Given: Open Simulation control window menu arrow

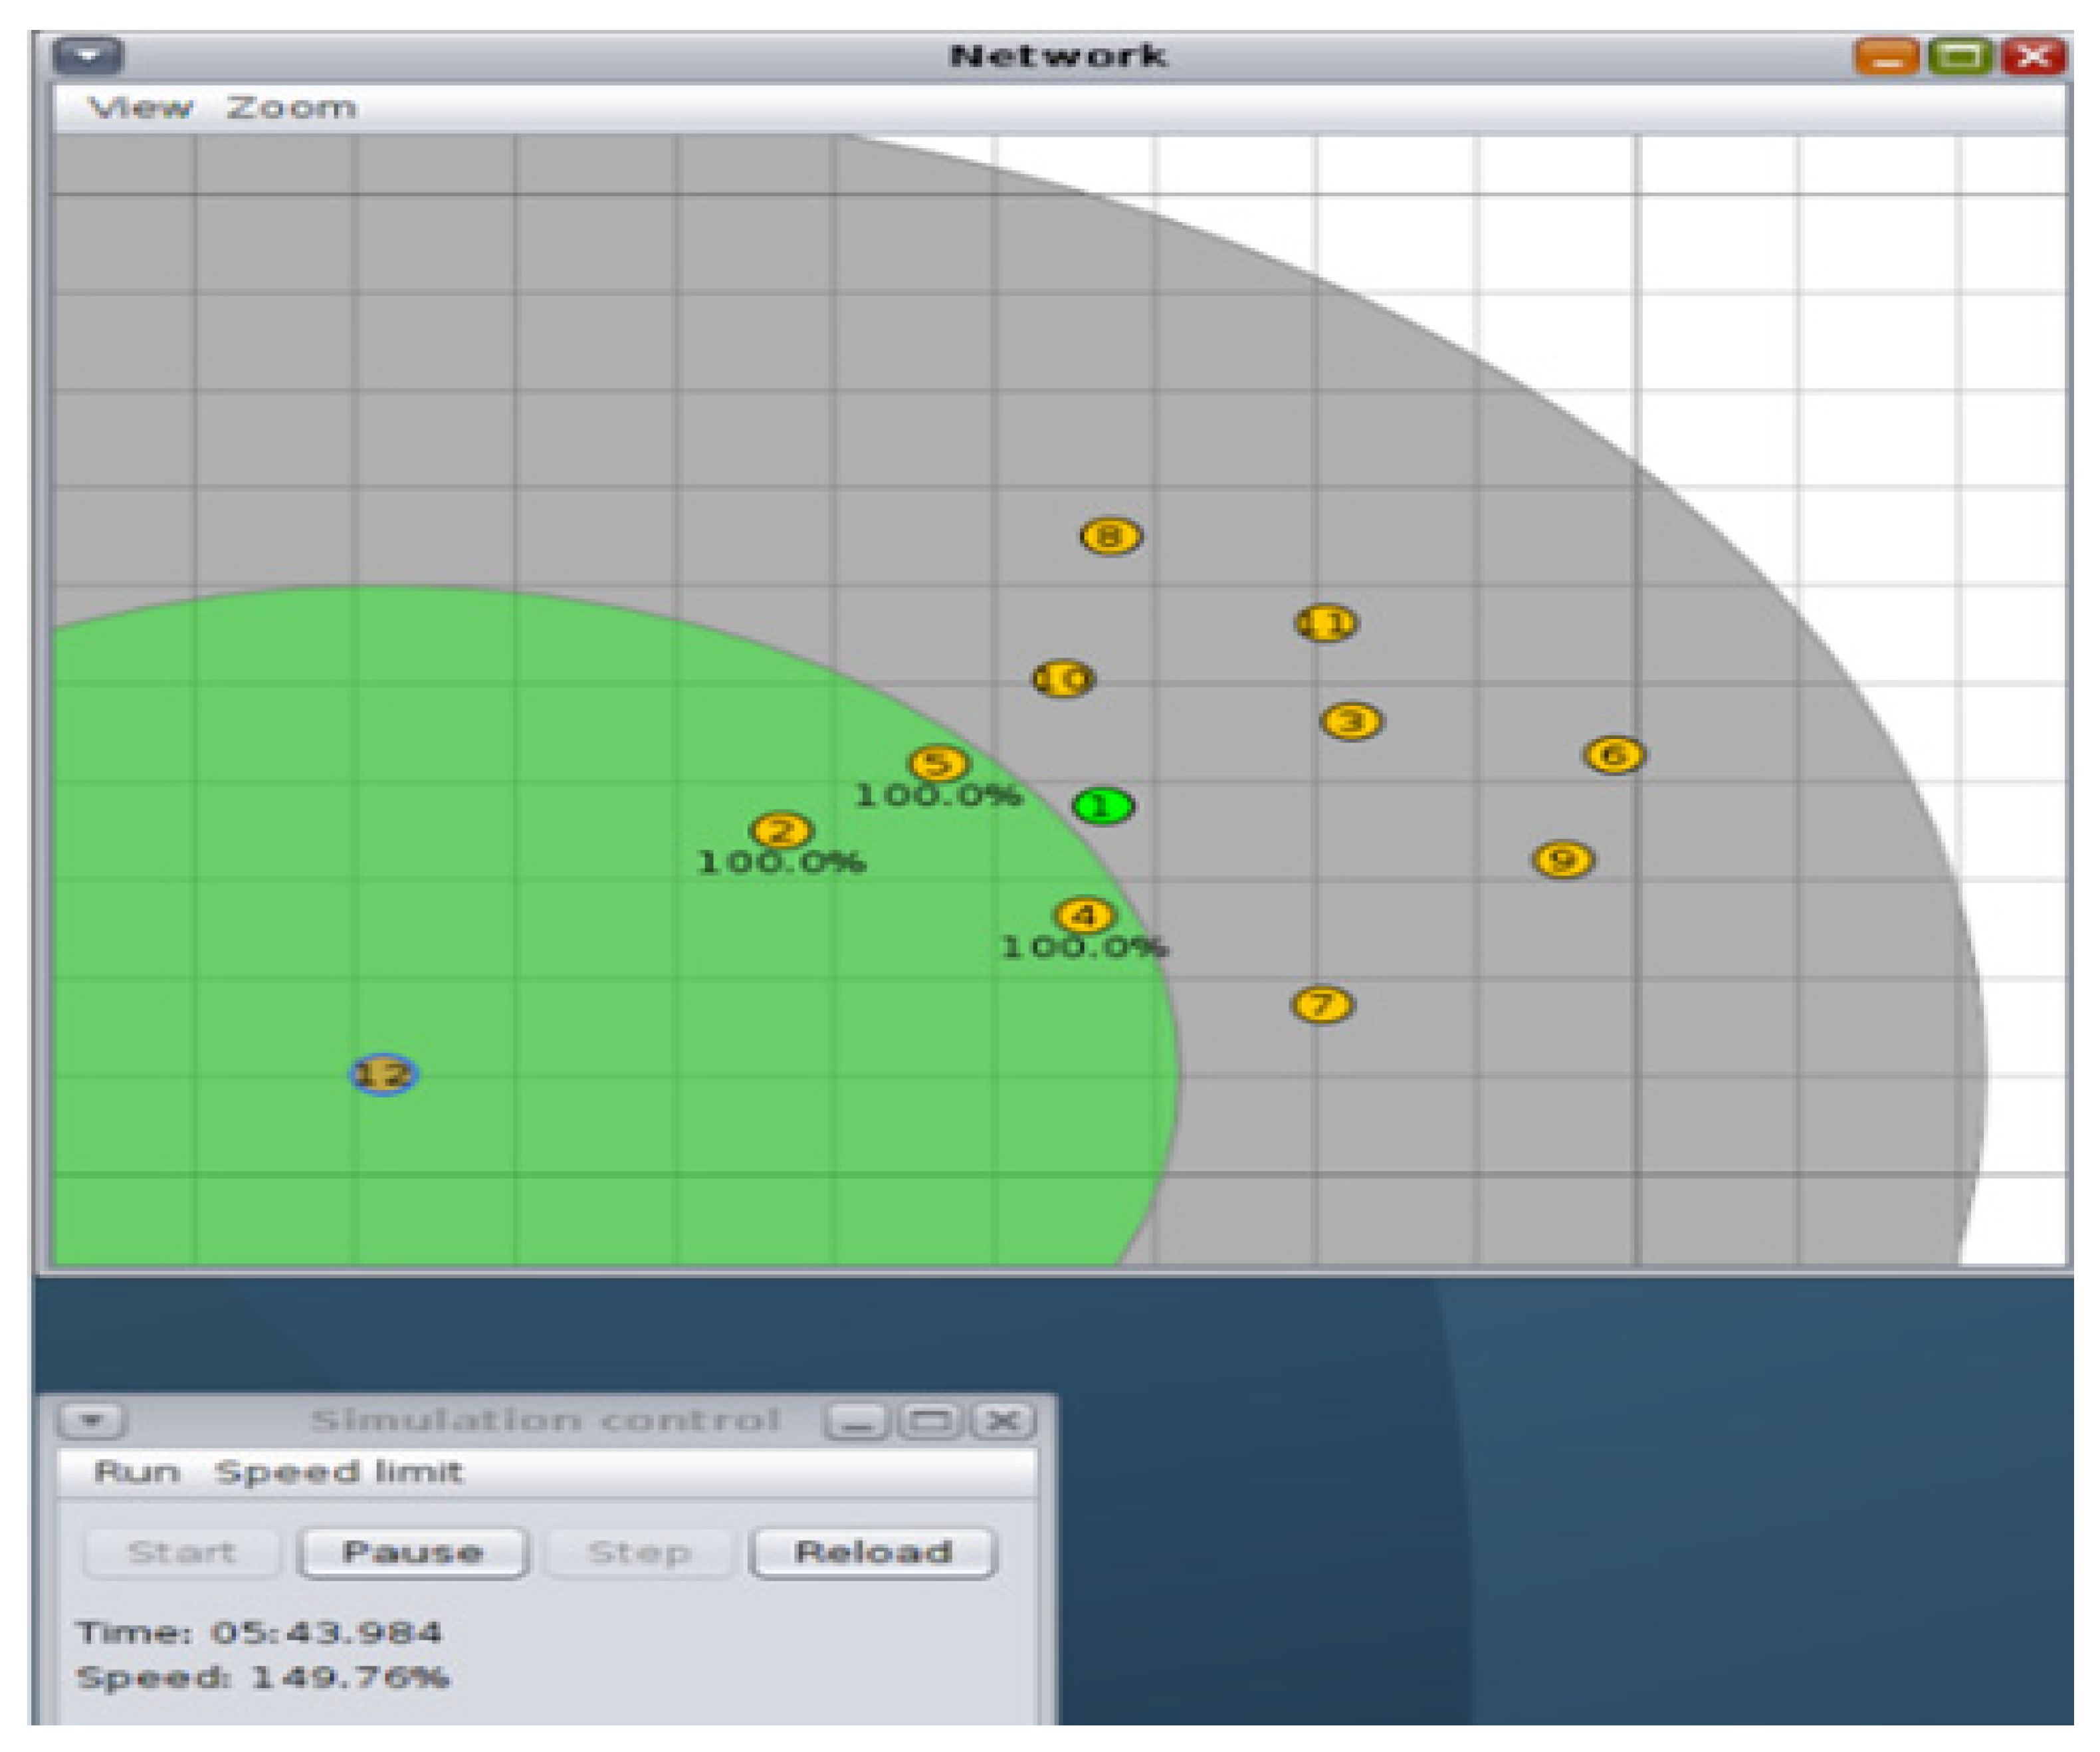Looking at the screenshot, I should [x=93, y=1420].
